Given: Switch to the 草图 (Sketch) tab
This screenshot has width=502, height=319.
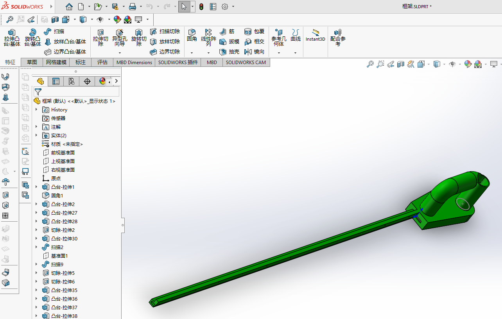Looking at the screenshot, I should [32, 63].
